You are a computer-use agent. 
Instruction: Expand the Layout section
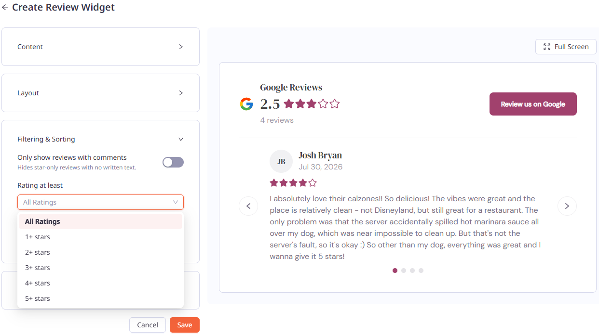point(100,93)
